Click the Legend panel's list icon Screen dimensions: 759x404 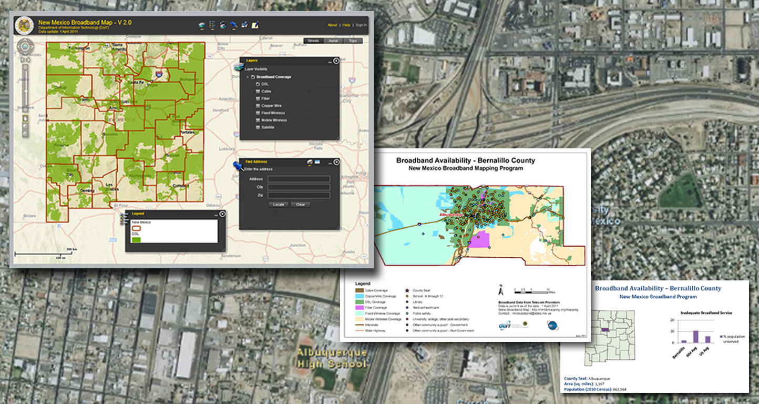tap(124, 219)
